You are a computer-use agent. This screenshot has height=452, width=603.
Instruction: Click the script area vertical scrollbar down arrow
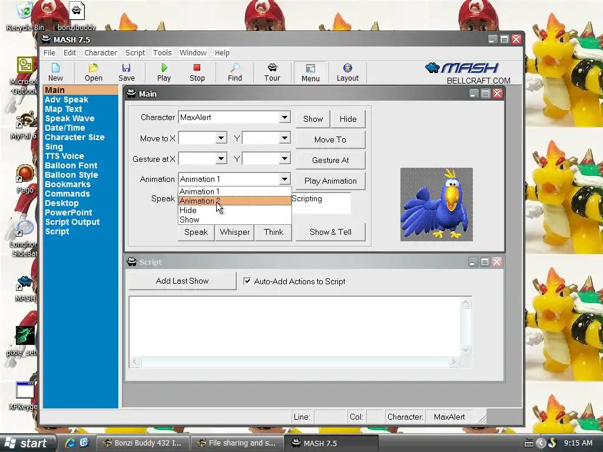tap(465, 350)
